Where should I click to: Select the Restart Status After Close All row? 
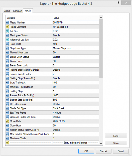[52, 130]
